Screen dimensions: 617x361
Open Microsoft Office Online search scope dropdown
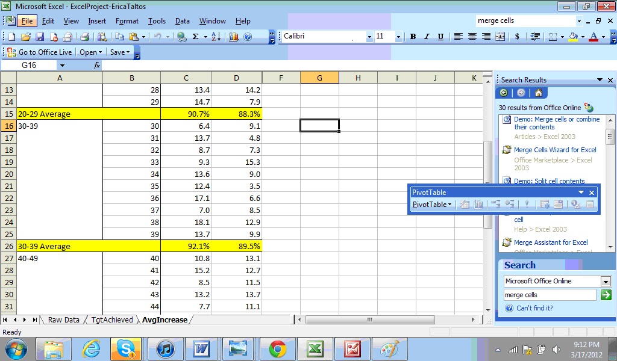pyautogui.click(x=606, y=281)
